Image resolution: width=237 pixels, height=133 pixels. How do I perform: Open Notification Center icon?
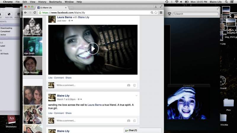(x=232, y=2)
